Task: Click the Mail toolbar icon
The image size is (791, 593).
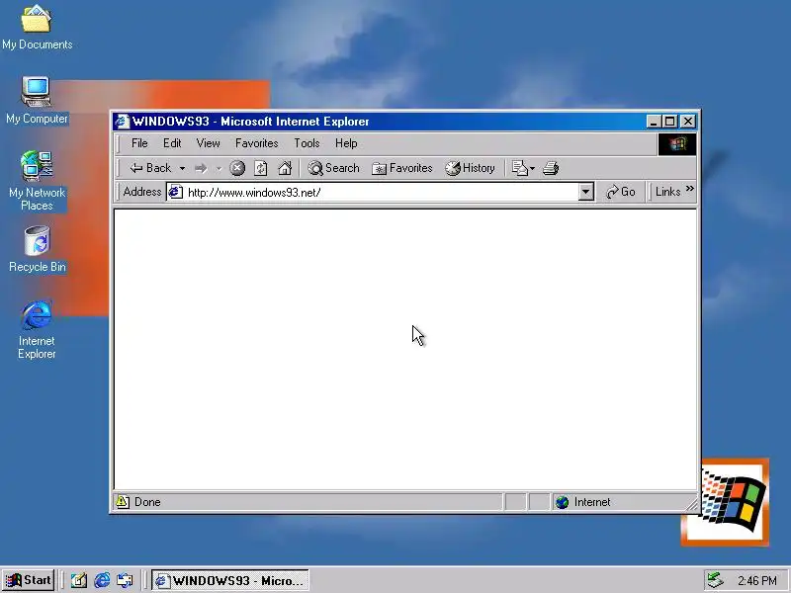Action: coord(520,168)
